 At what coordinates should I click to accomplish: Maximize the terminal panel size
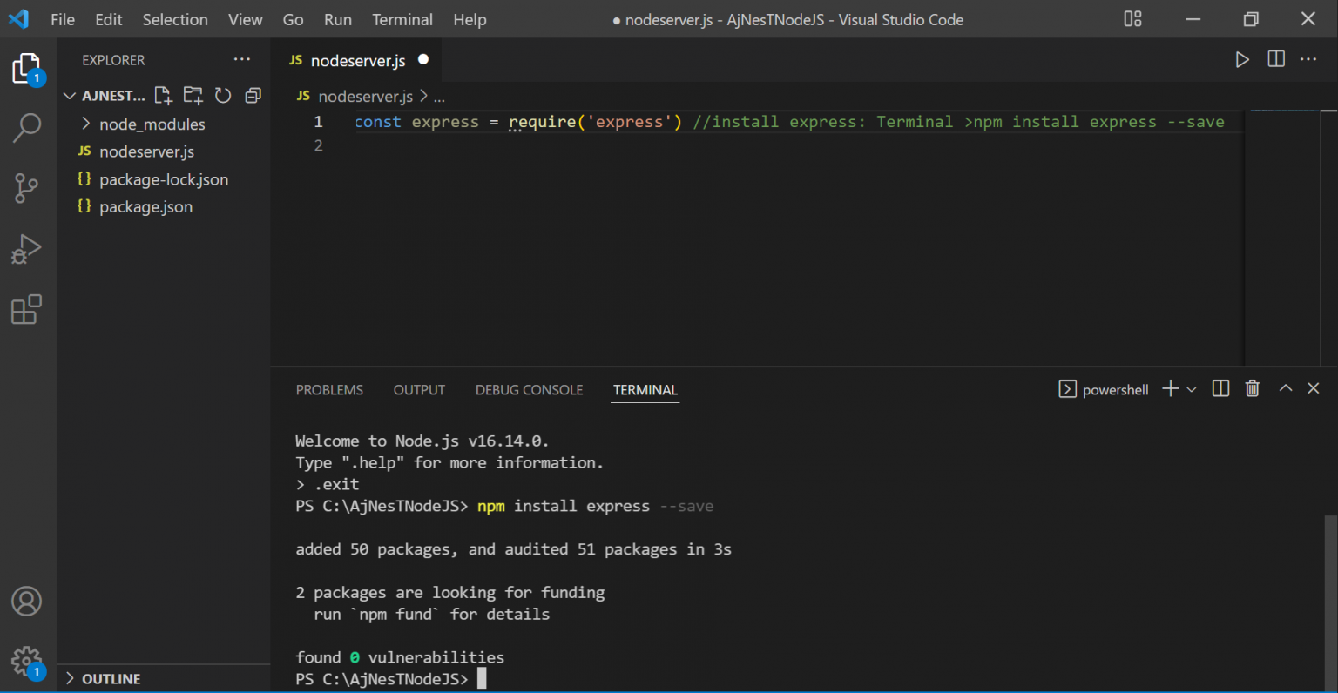coord(1285,389)
